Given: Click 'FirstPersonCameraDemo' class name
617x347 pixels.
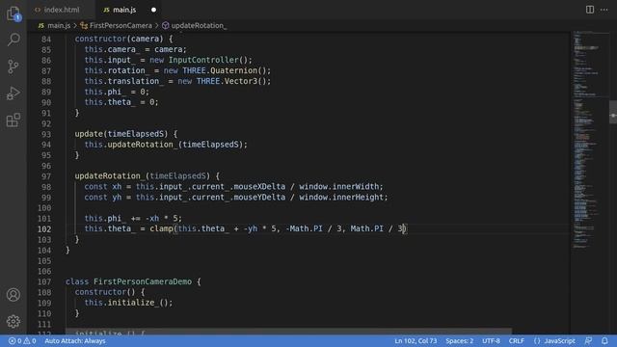Looking at the screenshot, I should point(143,281).
